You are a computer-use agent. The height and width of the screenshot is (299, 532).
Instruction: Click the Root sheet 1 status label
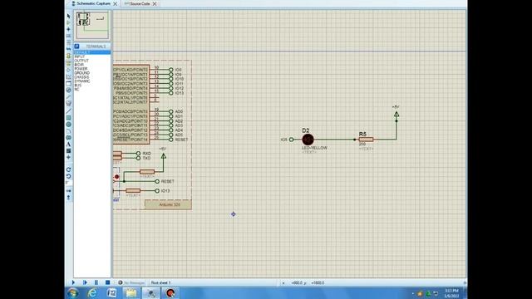click(160, 282)
